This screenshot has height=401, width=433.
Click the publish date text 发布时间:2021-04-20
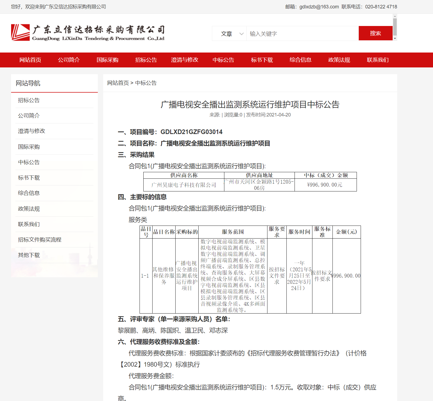(268, 115)
